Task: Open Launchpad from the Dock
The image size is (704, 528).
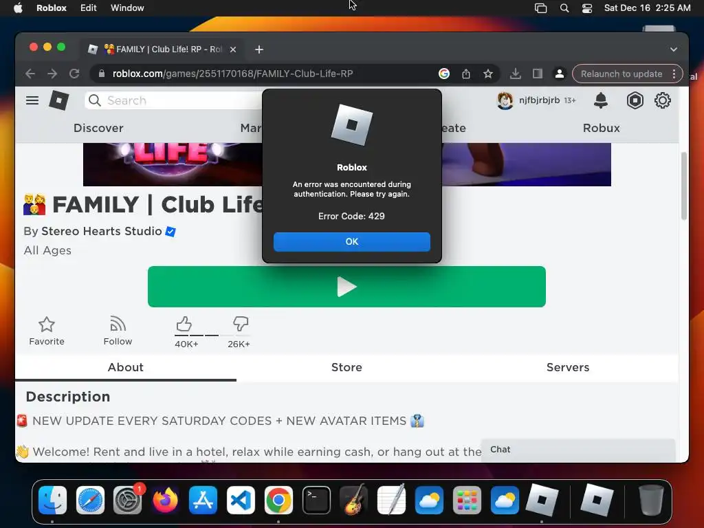Action: click(467, 500)
